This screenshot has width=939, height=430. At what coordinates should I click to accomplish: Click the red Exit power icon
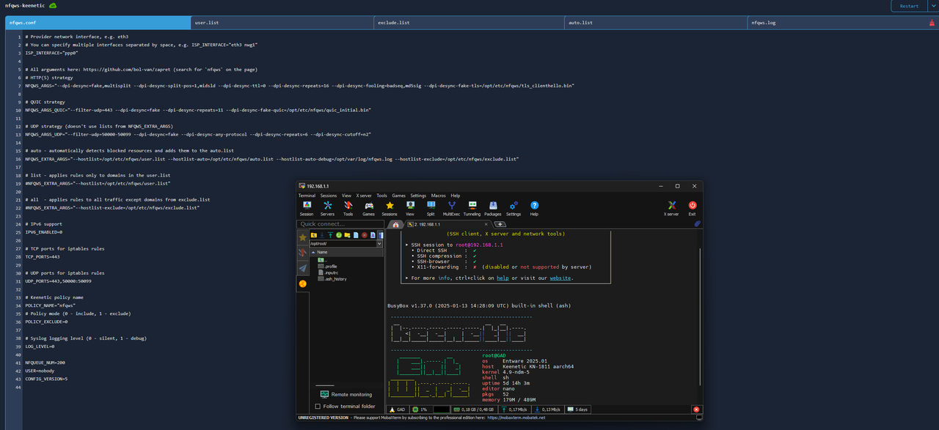tap(693, 209)
